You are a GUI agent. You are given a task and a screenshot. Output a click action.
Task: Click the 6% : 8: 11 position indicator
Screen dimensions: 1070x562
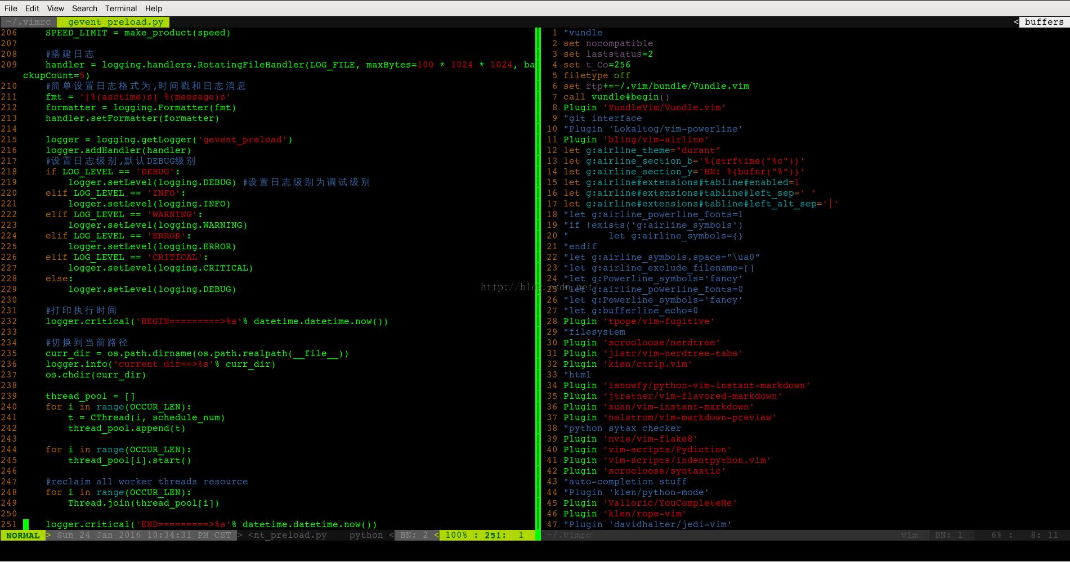1024,535
